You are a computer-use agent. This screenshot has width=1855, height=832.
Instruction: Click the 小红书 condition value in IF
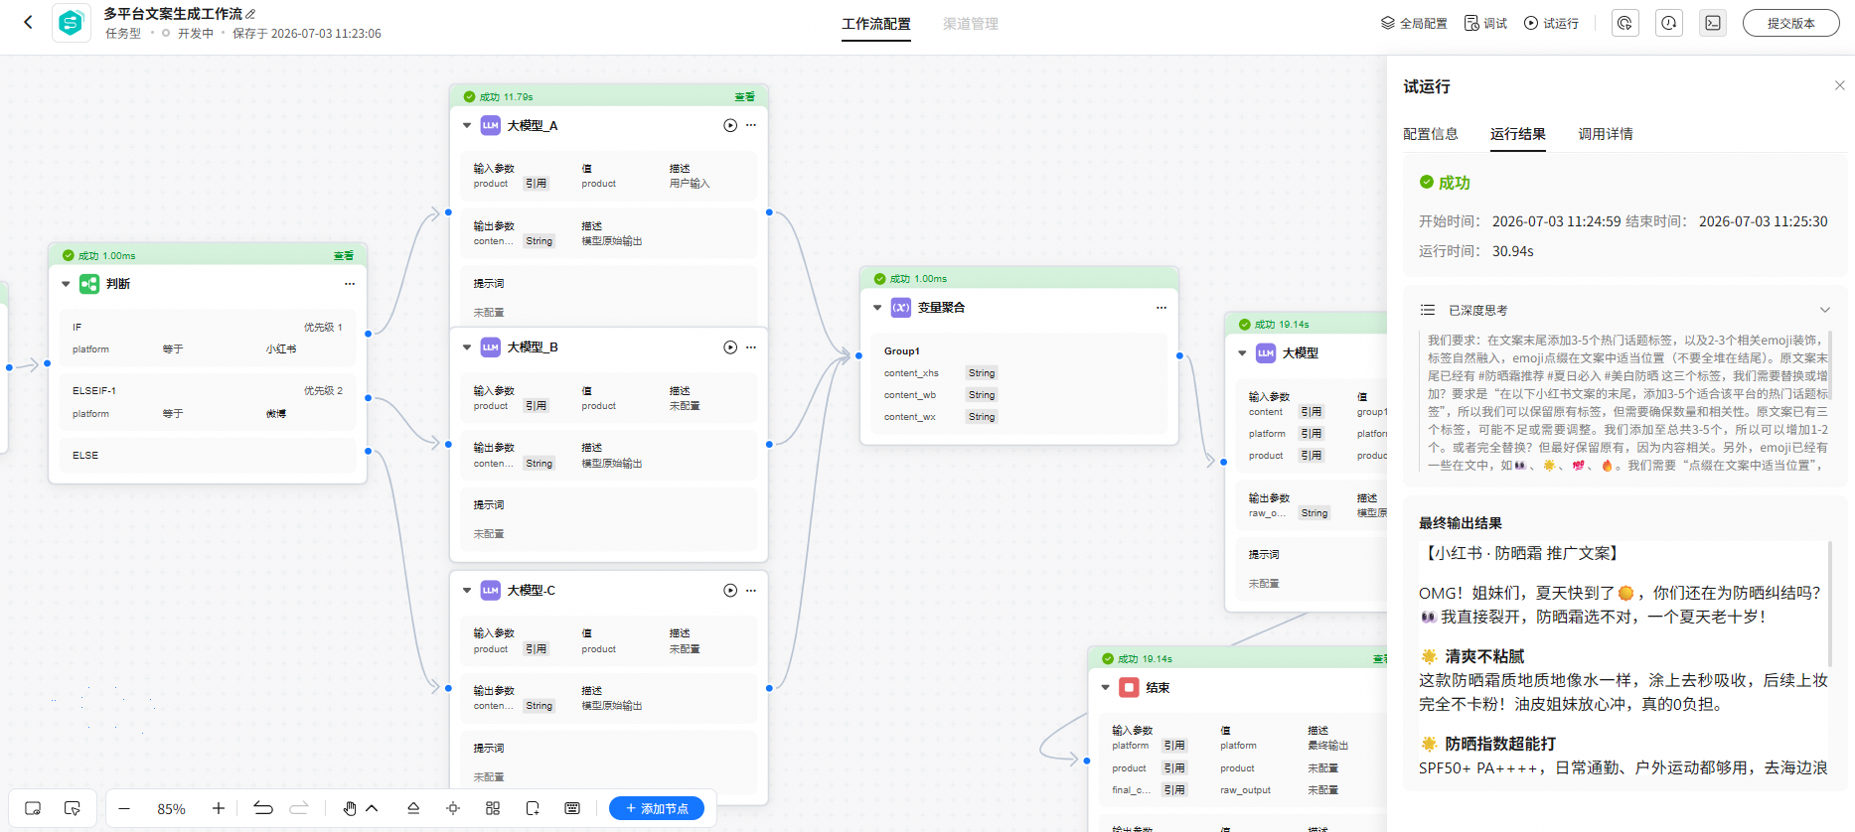coord(281,349)
